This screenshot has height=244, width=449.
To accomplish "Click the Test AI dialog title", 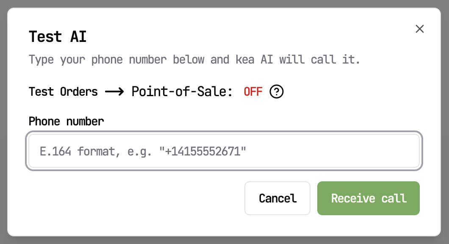I will (x=57, y=37).
